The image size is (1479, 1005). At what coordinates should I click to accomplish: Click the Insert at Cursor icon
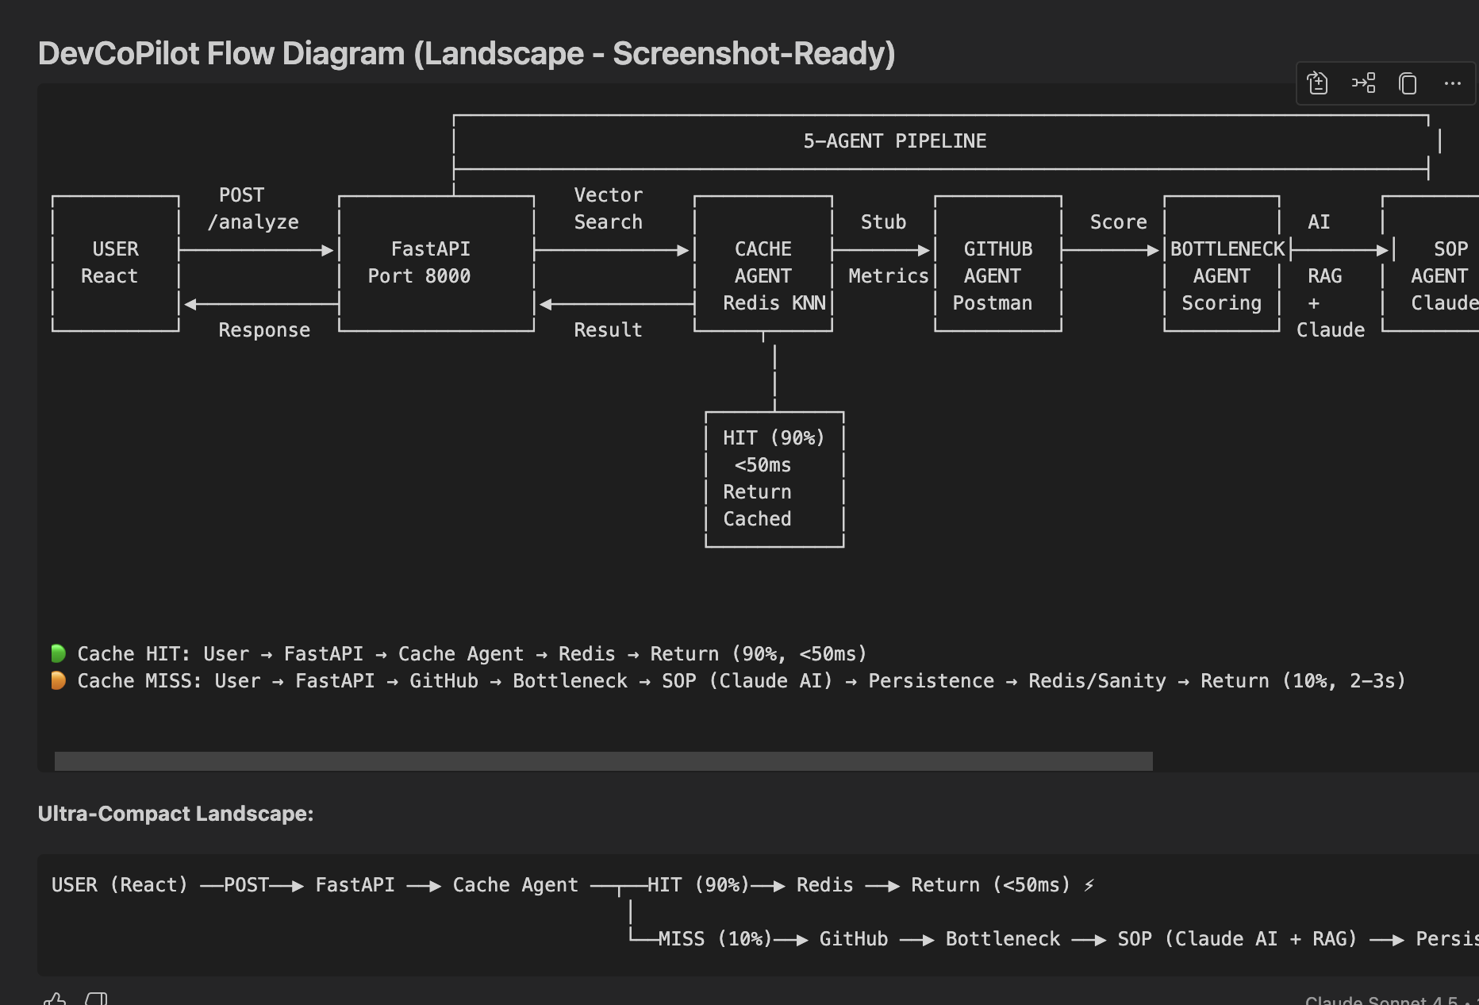(1363, 83)
